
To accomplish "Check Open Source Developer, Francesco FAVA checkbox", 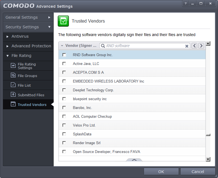I will 64,152.
